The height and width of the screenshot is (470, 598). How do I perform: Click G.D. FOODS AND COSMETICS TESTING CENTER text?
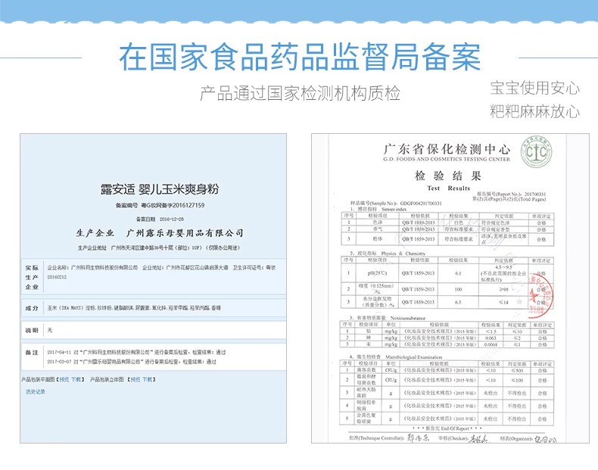pyautogui.click(x=447, y=159)
